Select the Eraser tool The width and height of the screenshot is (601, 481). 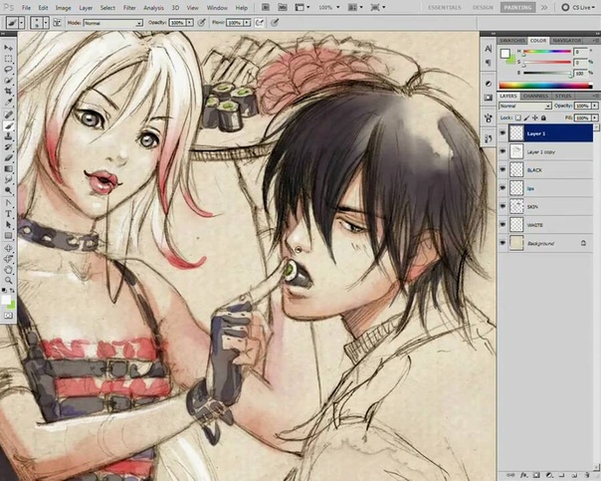click(x=8, y=157)
